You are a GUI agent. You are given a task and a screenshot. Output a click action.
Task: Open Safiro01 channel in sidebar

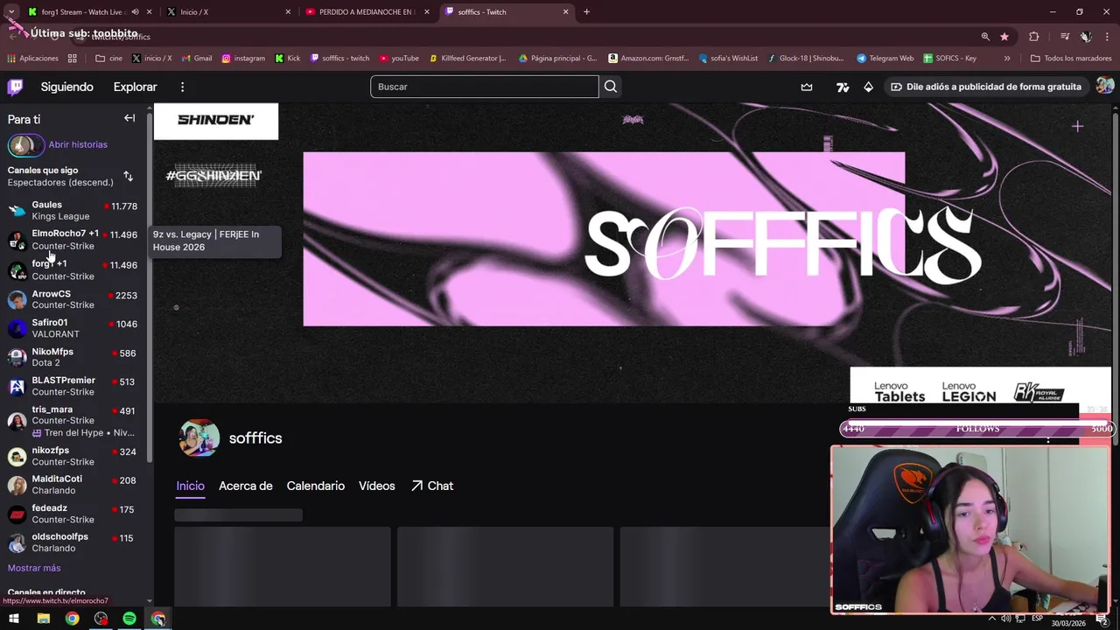pos(73,328)
